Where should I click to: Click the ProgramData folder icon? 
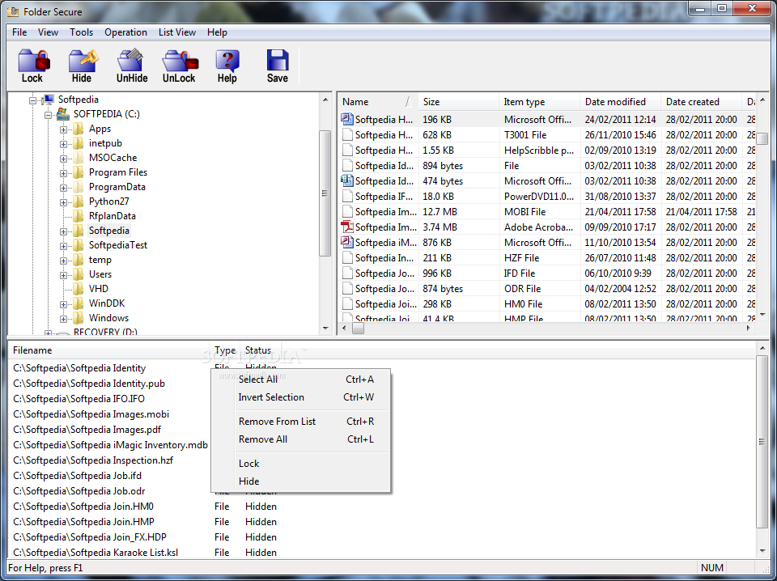click(79, 187)
